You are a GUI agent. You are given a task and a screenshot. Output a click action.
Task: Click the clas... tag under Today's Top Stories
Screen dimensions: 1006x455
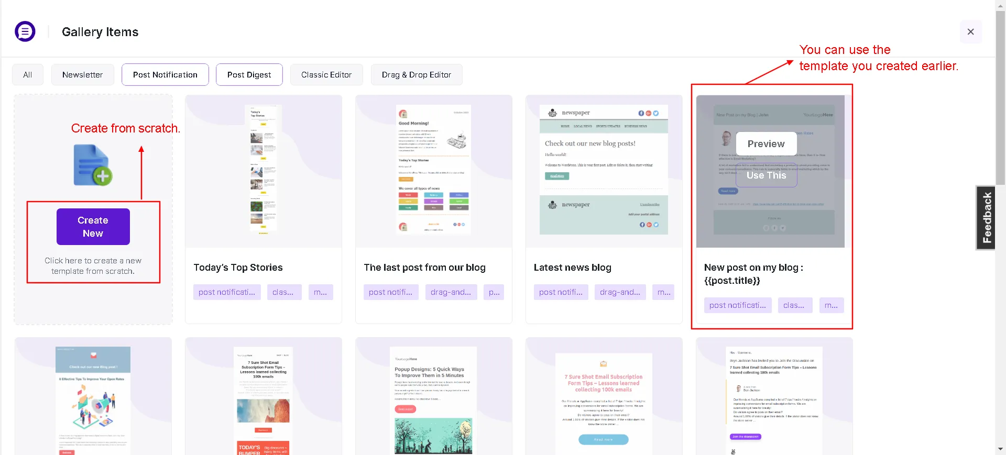pyautogui.click(x=285, y=292)
